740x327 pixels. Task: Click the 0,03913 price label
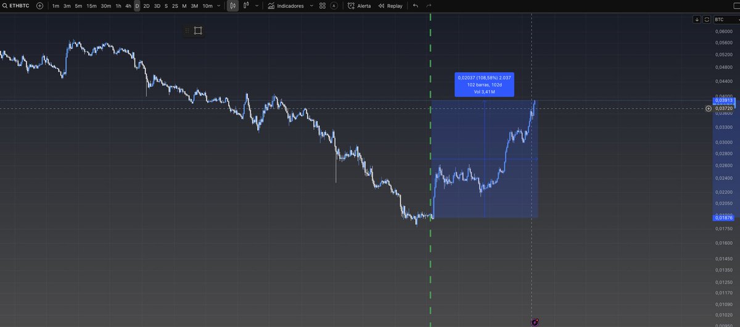723,100
